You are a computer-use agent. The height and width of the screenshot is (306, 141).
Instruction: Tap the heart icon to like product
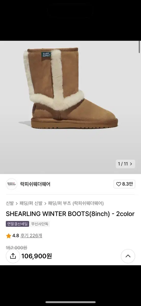coord(119,184)
